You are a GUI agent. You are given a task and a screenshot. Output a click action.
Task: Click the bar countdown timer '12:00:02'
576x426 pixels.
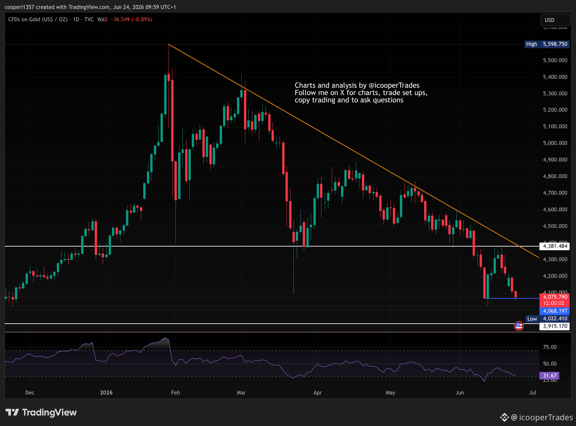coord(554,303)
